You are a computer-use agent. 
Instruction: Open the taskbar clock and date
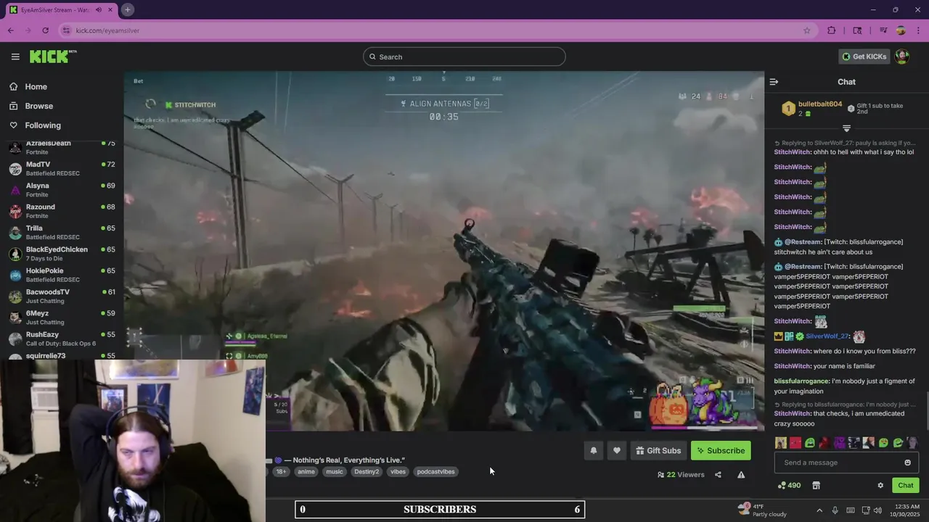click(x=907, y=510)
